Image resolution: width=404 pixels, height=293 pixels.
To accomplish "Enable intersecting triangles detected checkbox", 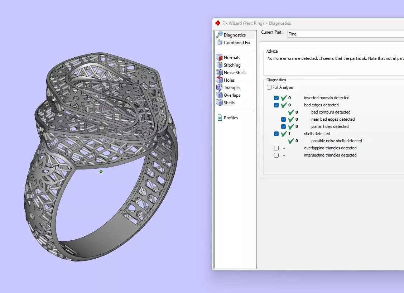I will coord(276,155).
